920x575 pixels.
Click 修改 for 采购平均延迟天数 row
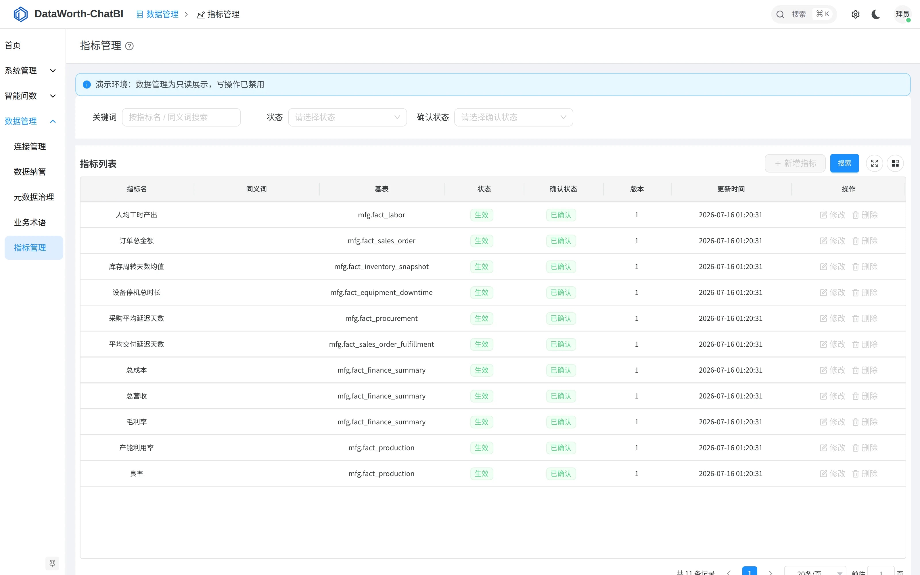tap(833, 318)
